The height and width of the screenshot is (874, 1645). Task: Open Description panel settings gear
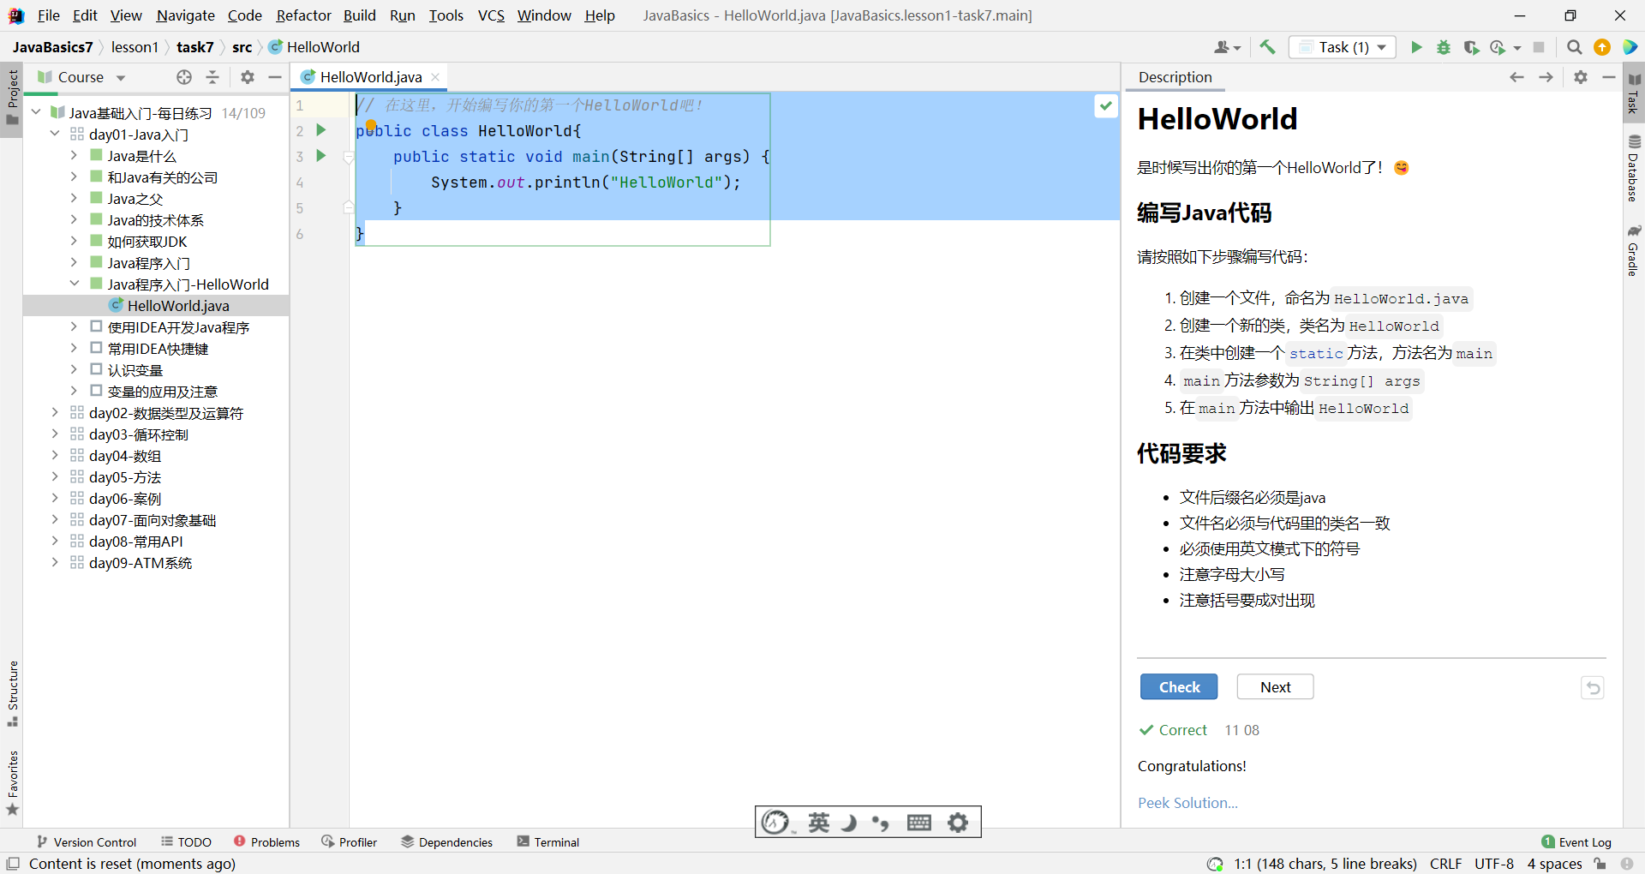click(x=1581, y=77)
